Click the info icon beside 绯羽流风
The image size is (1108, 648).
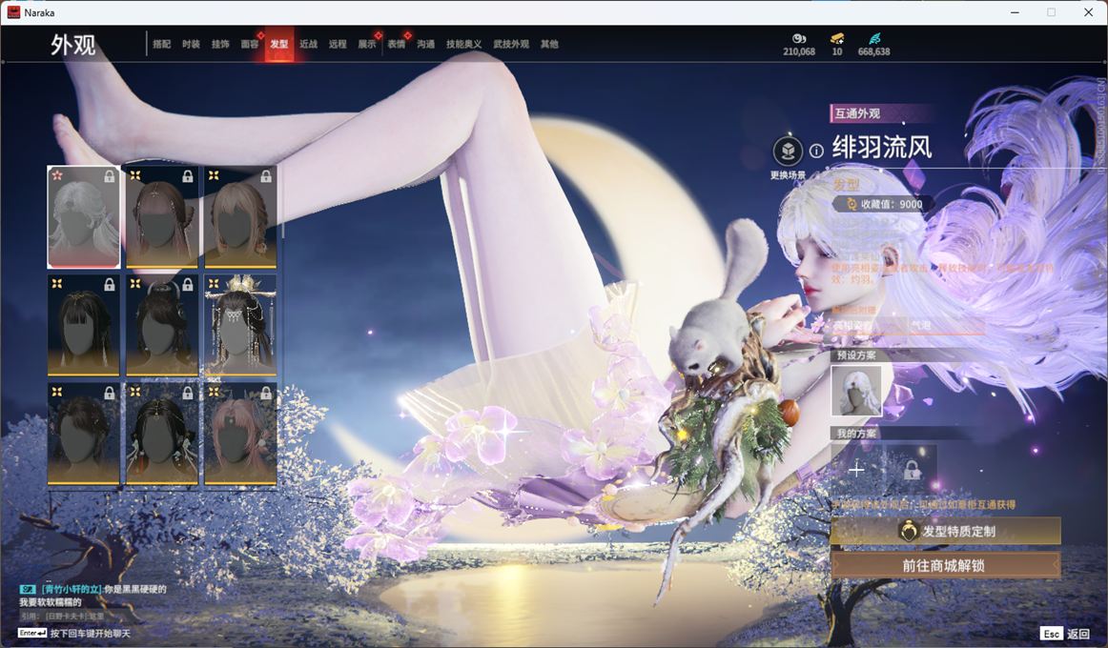[816, 151]
